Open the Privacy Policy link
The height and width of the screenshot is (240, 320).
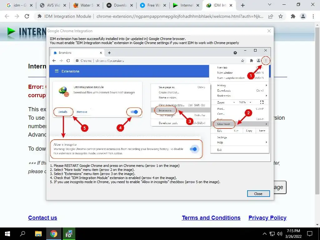pyautogui.click(x=267, y=218)
